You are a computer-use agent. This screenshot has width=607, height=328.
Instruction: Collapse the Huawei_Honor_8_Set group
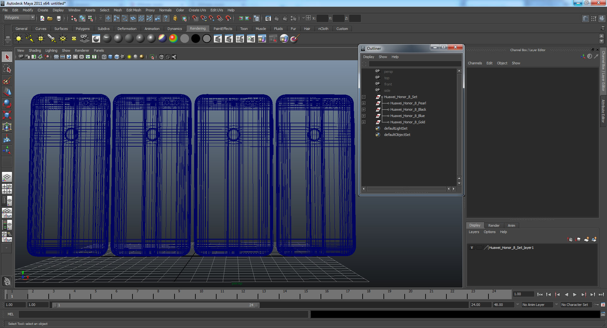364,97
